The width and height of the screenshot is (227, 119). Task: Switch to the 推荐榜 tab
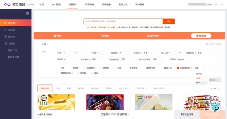58,36
